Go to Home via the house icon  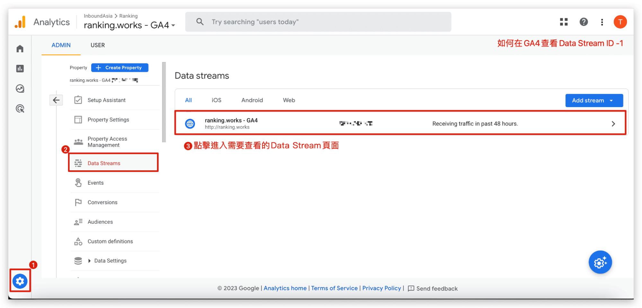tap(20, 49)
